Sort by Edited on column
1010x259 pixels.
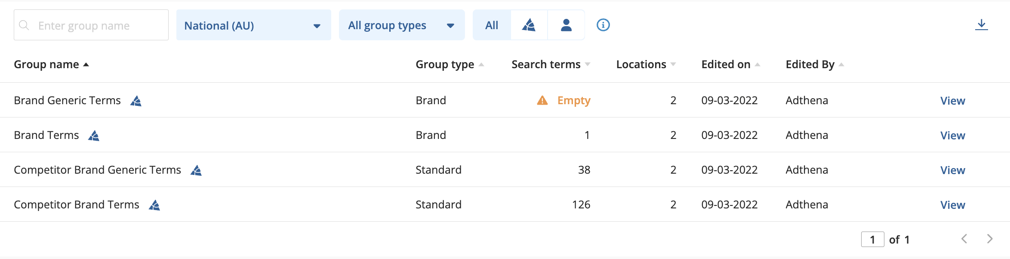(x=731, y=64)
